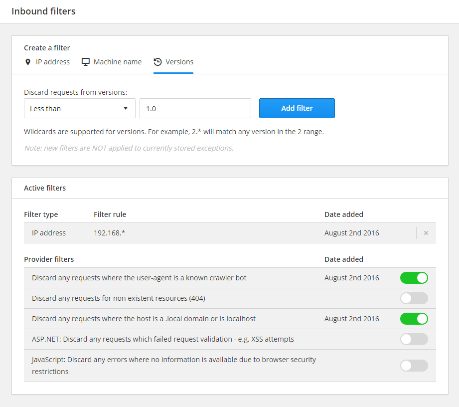Enable the ASP.NET failed request validation toggle
Screen dimensions: 459x407
414,339
